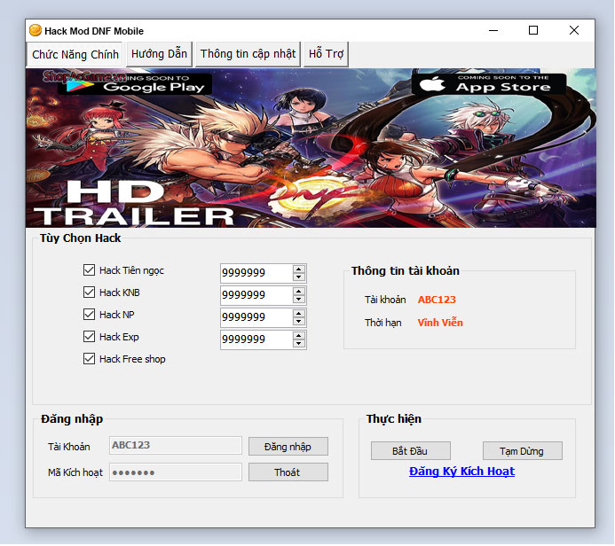Click the App Store badge in banner
Screen dimensions: 615x546
[x=489, y=84]
